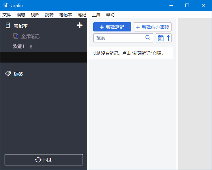Click the notebook book icon in sidebar
The height and width of the screenshot is (170, 212).
pos(8,25)
